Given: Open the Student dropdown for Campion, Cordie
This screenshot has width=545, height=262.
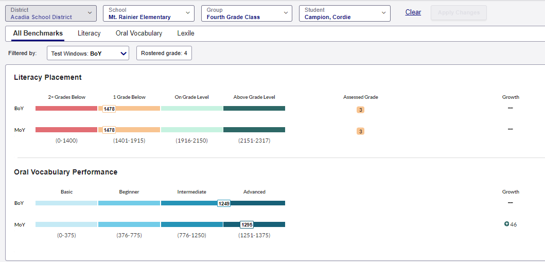Looking at the screenshot, I should (344, 13).
